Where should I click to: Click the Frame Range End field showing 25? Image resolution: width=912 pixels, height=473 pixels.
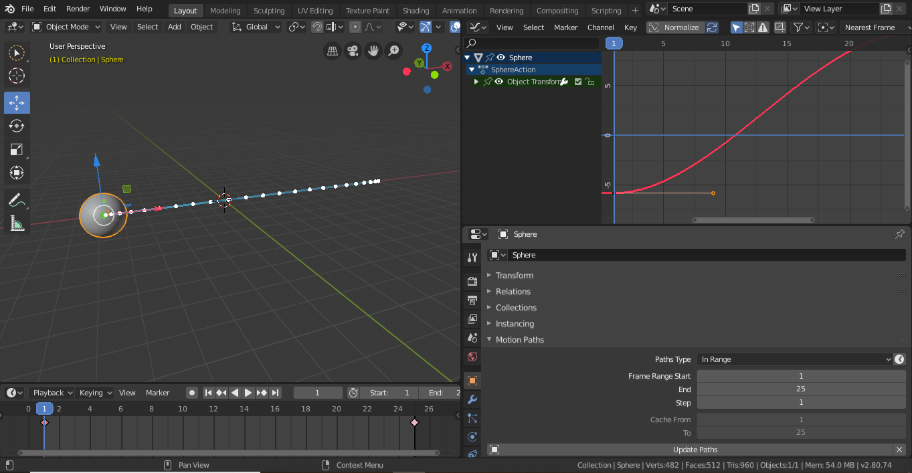[801, 389]
